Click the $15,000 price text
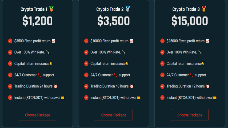 coord(190,21)
